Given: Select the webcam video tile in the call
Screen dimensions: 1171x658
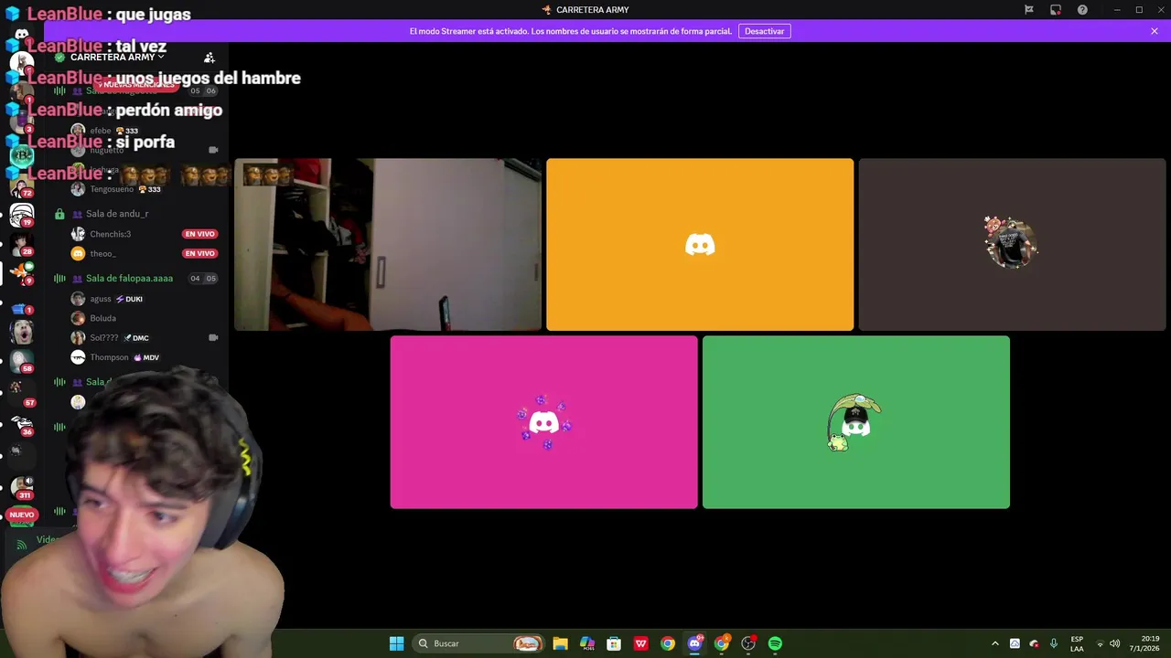Looking at the screenshot, I should (x=388, y=244).
